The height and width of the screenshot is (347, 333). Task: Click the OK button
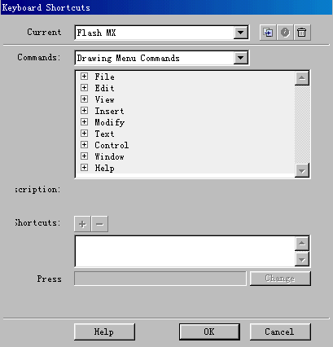click(x=209, y=332)
